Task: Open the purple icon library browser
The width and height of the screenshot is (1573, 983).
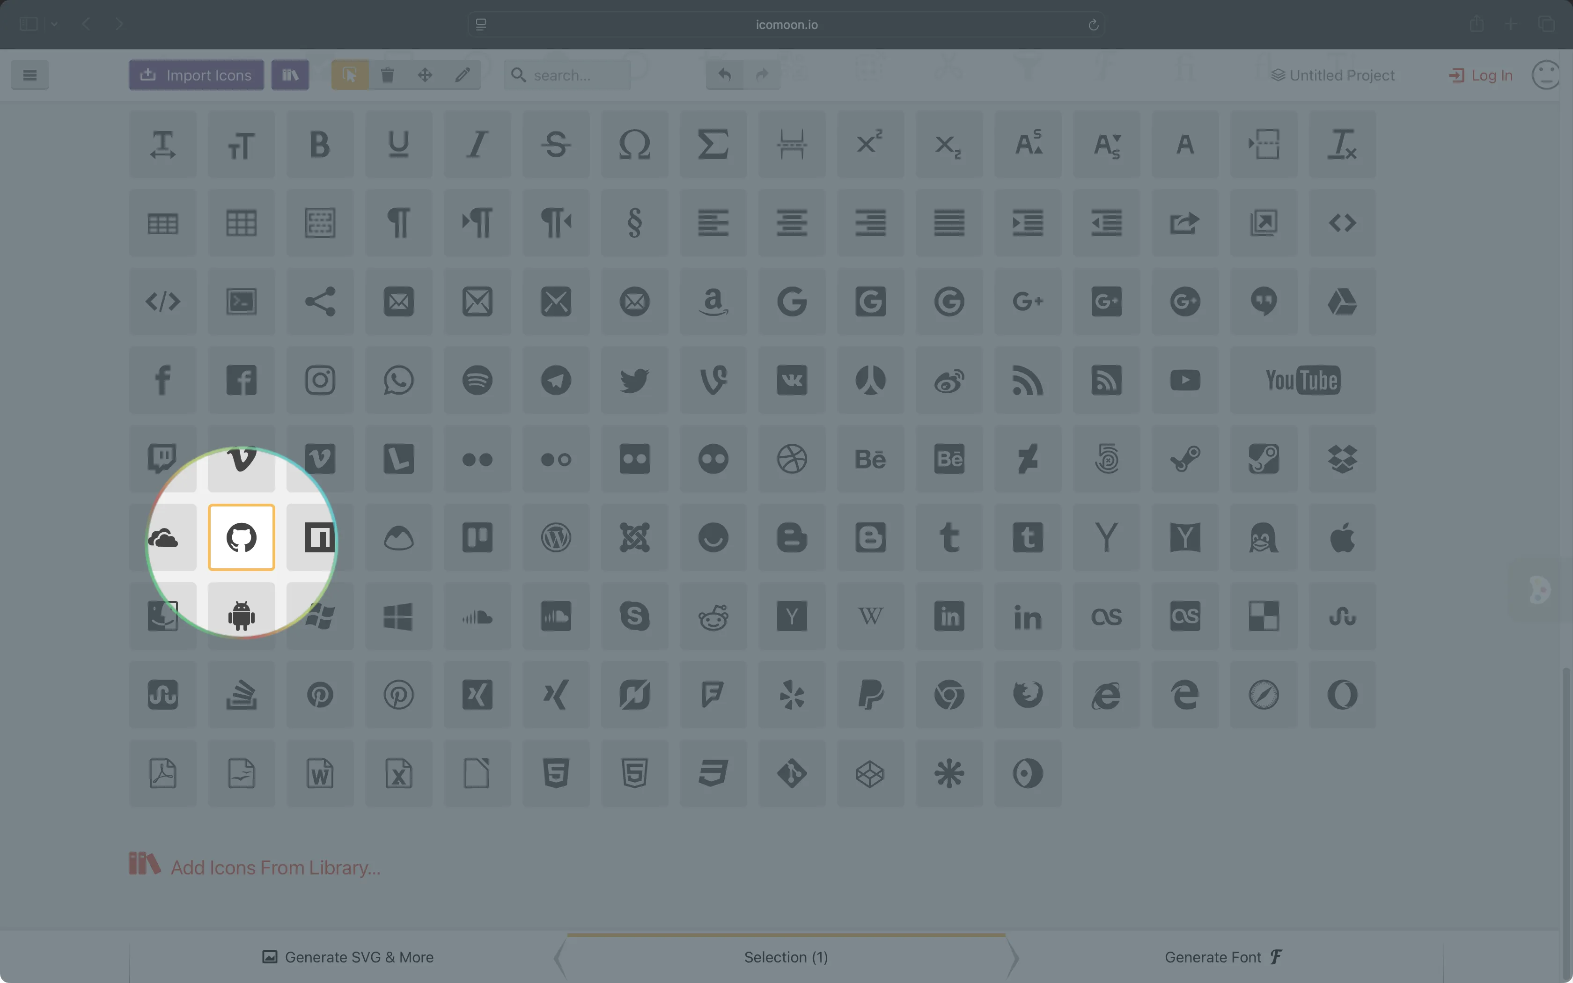Action: coord(290,75)
